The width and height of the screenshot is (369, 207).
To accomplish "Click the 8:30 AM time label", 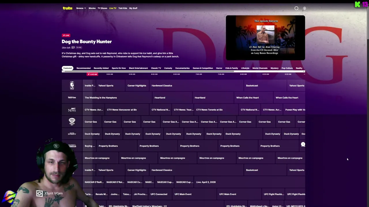I will (x=266, y=74).
